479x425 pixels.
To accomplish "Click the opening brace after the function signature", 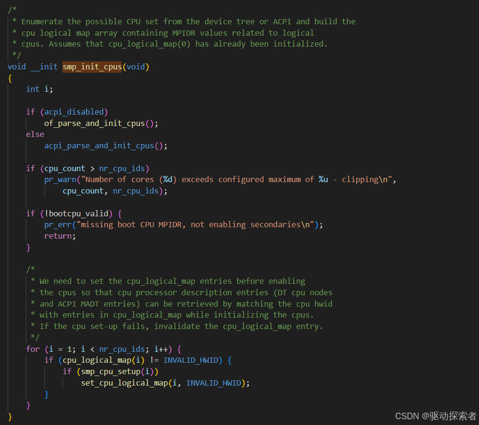I will [x=10, y=78].
